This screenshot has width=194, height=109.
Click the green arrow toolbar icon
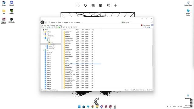[x=59, y=27]
